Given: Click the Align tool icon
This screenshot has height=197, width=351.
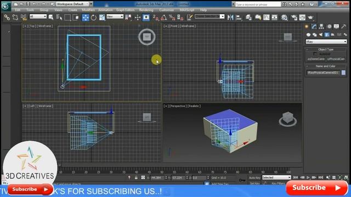Looking at the screenshot, I should [x=239, y=17].
